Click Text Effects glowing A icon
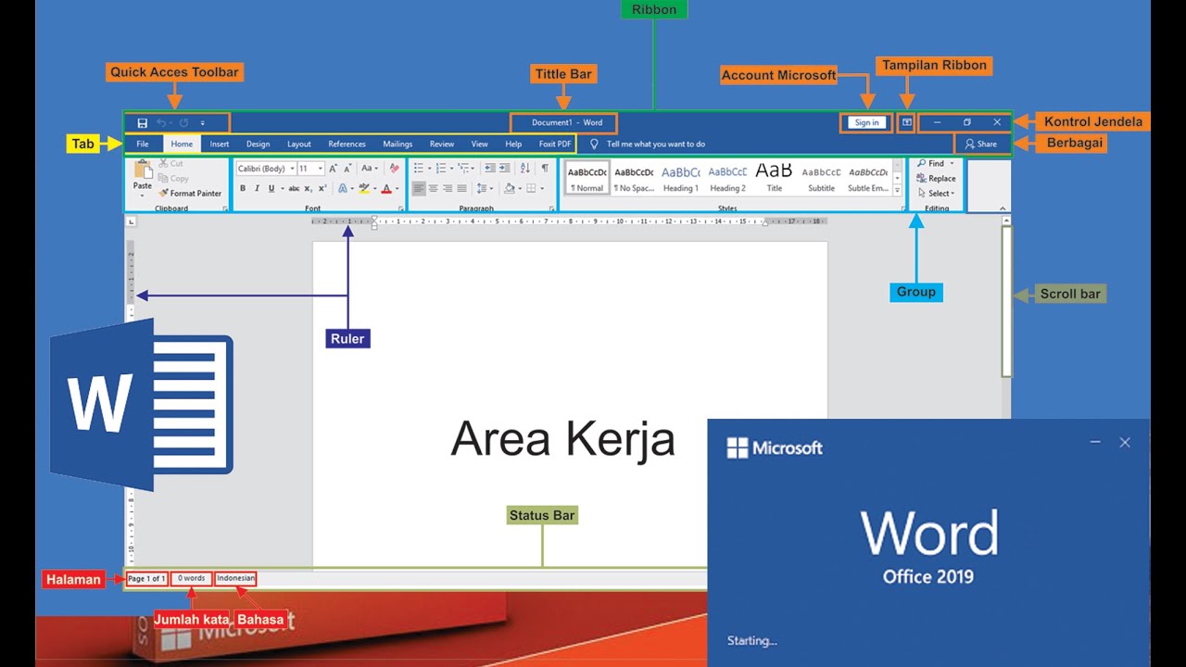 pyautogui.click(x=342, y=188)
